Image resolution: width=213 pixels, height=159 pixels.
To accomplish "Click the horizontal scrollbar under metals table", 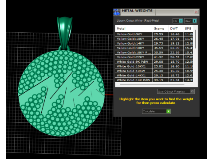I will coord(152,85).
